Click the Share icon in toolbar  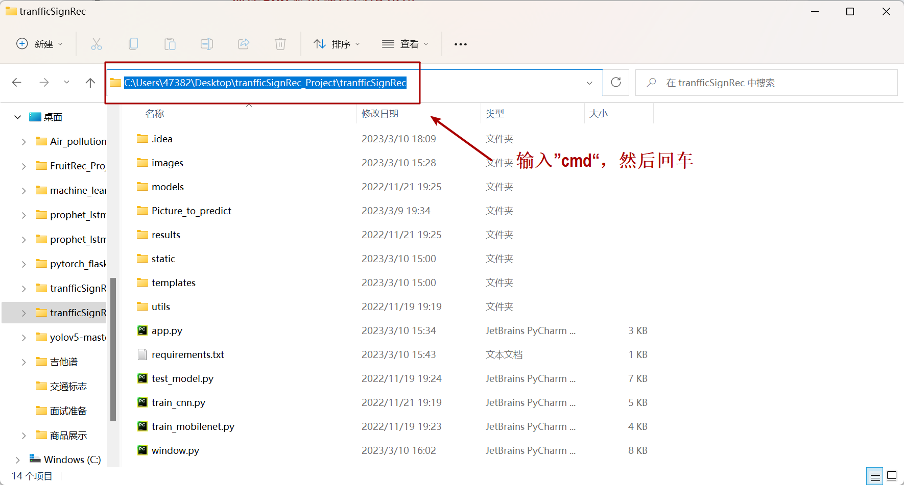coord(244,44)
